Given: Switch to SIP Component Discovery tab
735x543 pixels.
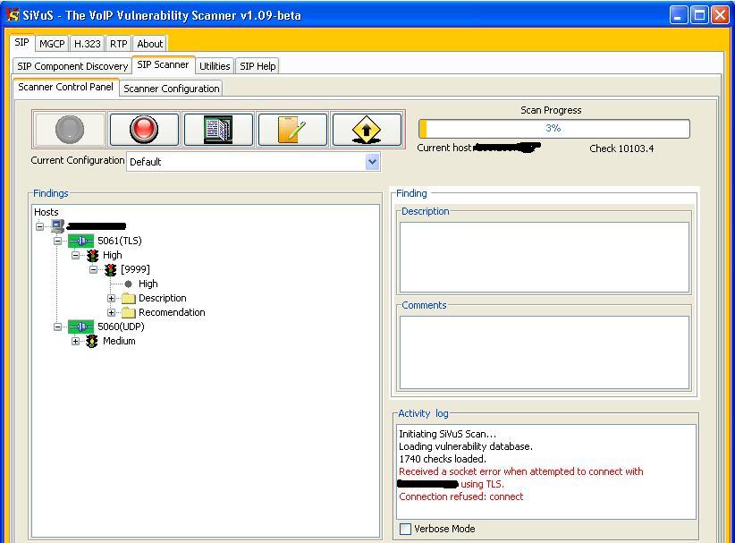Looking at the screenshot, I should (72, 66).
